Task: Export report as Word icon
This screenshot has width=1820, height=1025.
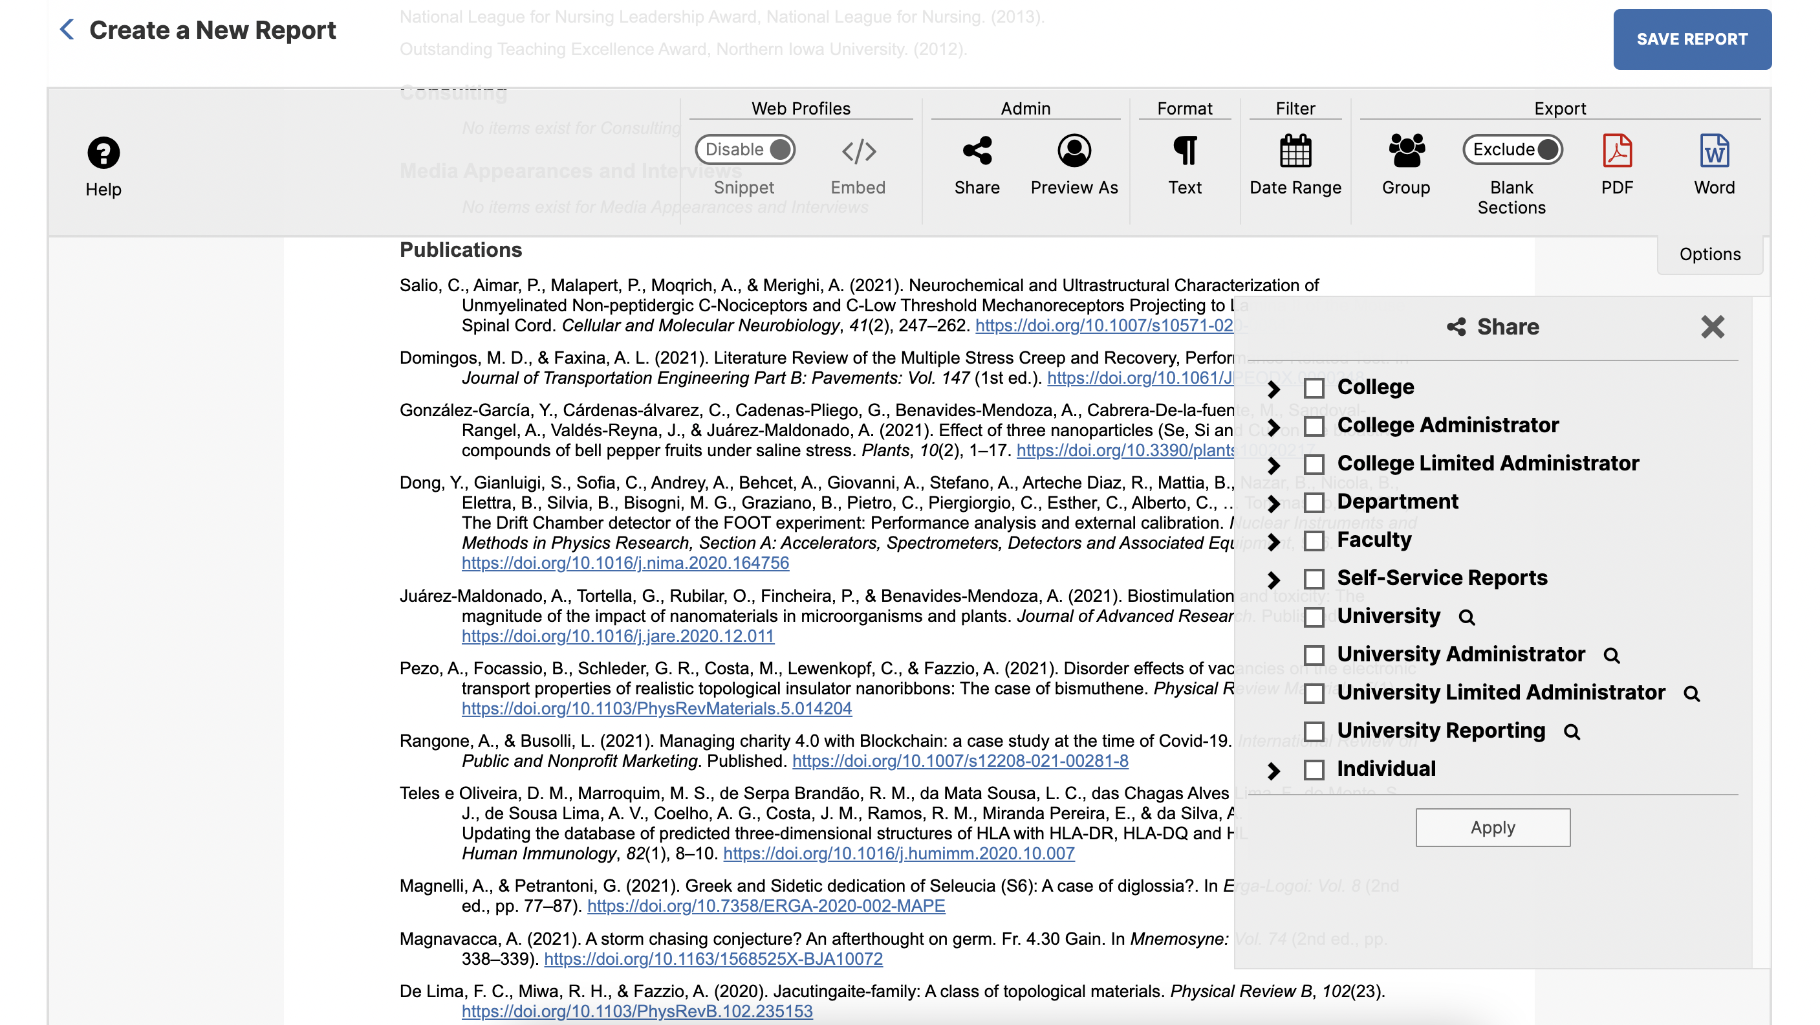Action: 1714,151
